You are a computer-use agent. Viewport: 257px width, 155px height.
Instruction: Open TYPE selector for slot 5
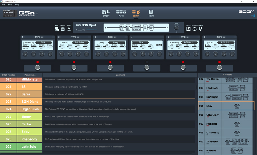point(184,37)
